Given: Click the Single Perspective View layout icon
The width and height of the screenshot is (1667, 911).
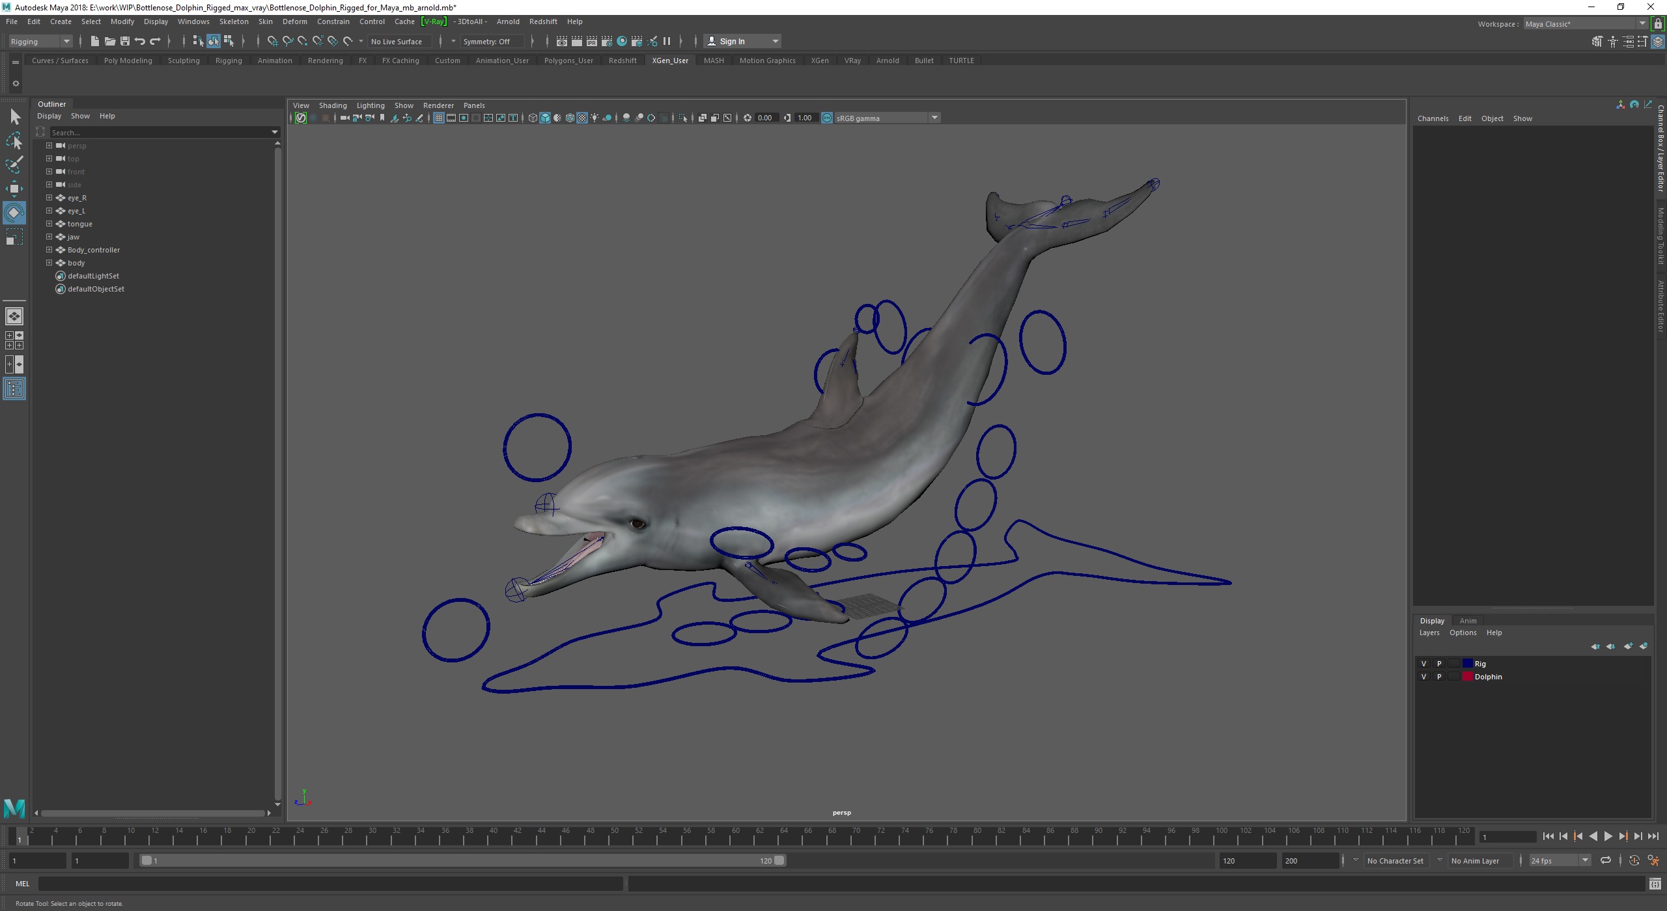Looking at the screenshot, I should click(x=14, y=316).
